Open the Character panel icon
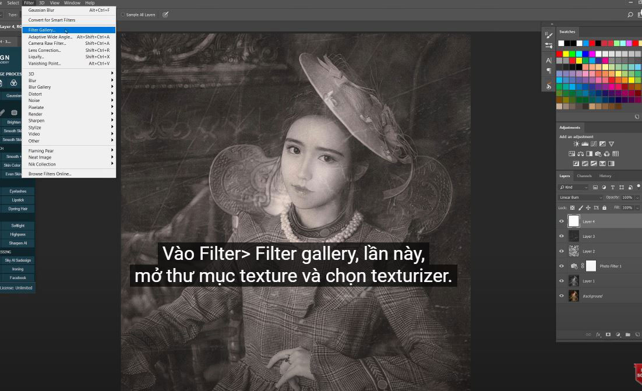 549,60
